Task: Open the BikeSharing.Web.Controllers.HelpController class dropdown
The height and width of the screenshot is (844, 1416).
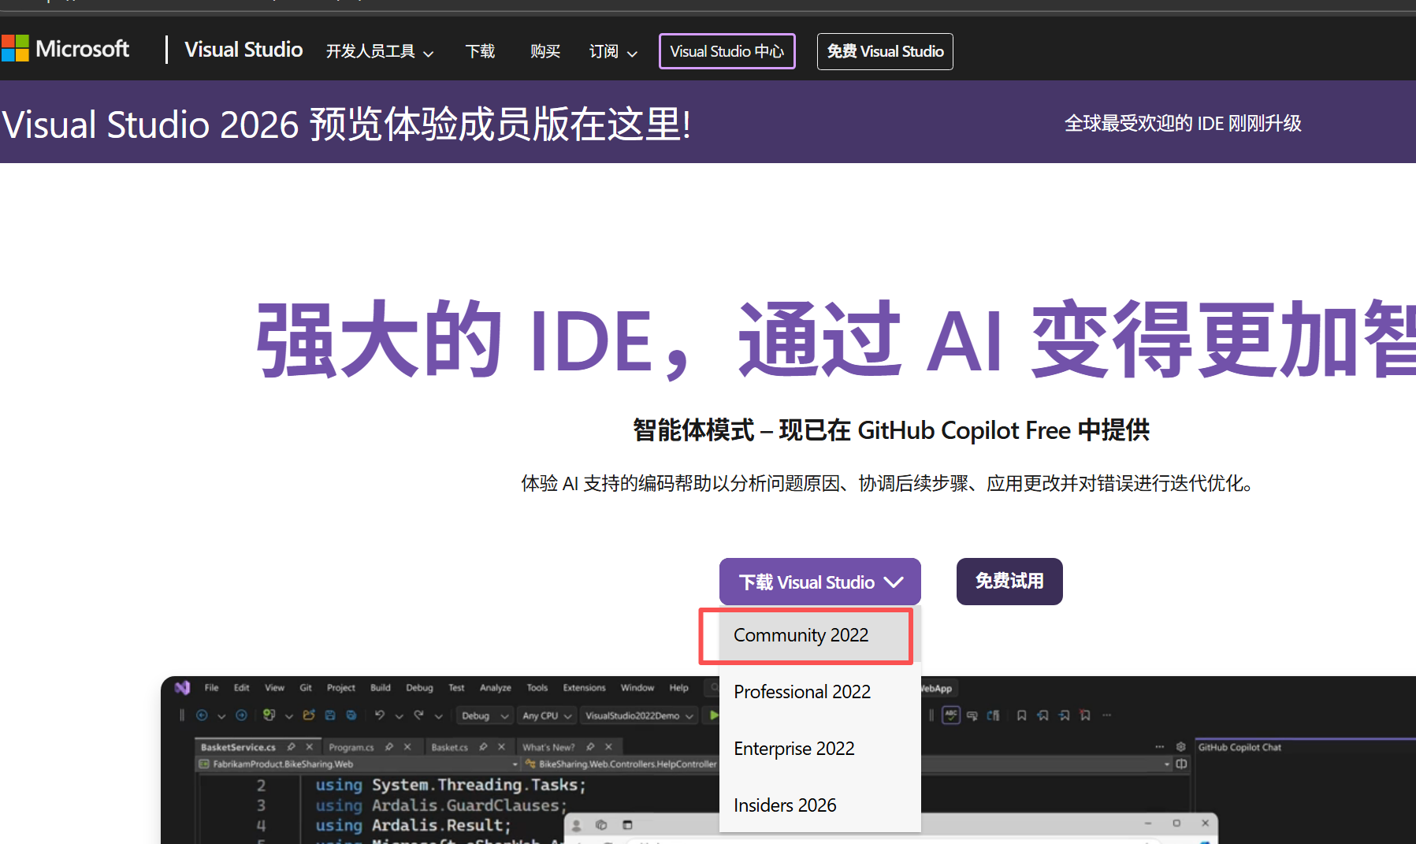Action: 621,764
